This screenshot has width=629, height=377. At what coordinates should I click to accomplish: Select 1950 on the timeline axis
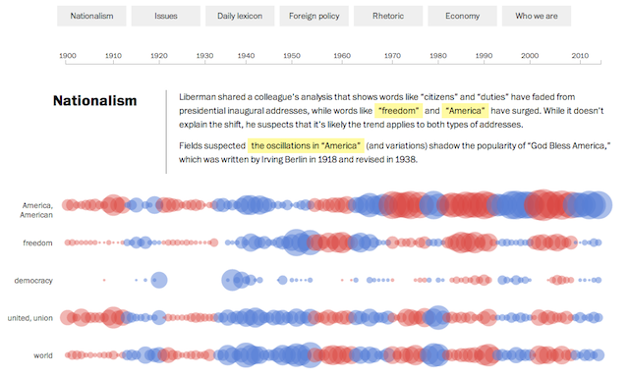click(292, 56)
